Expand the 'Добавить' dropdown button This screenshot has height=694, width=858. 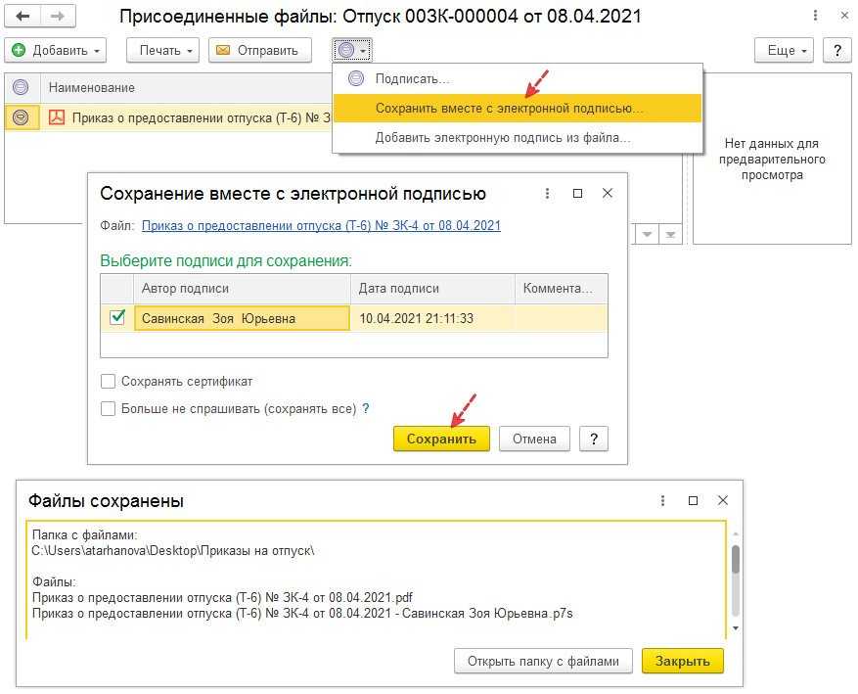[x=56, y=50]
